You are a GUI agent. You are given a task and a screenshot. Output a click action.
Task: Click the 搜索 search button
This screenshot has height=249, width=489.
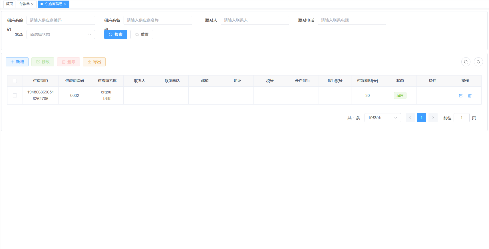[116, 34]
